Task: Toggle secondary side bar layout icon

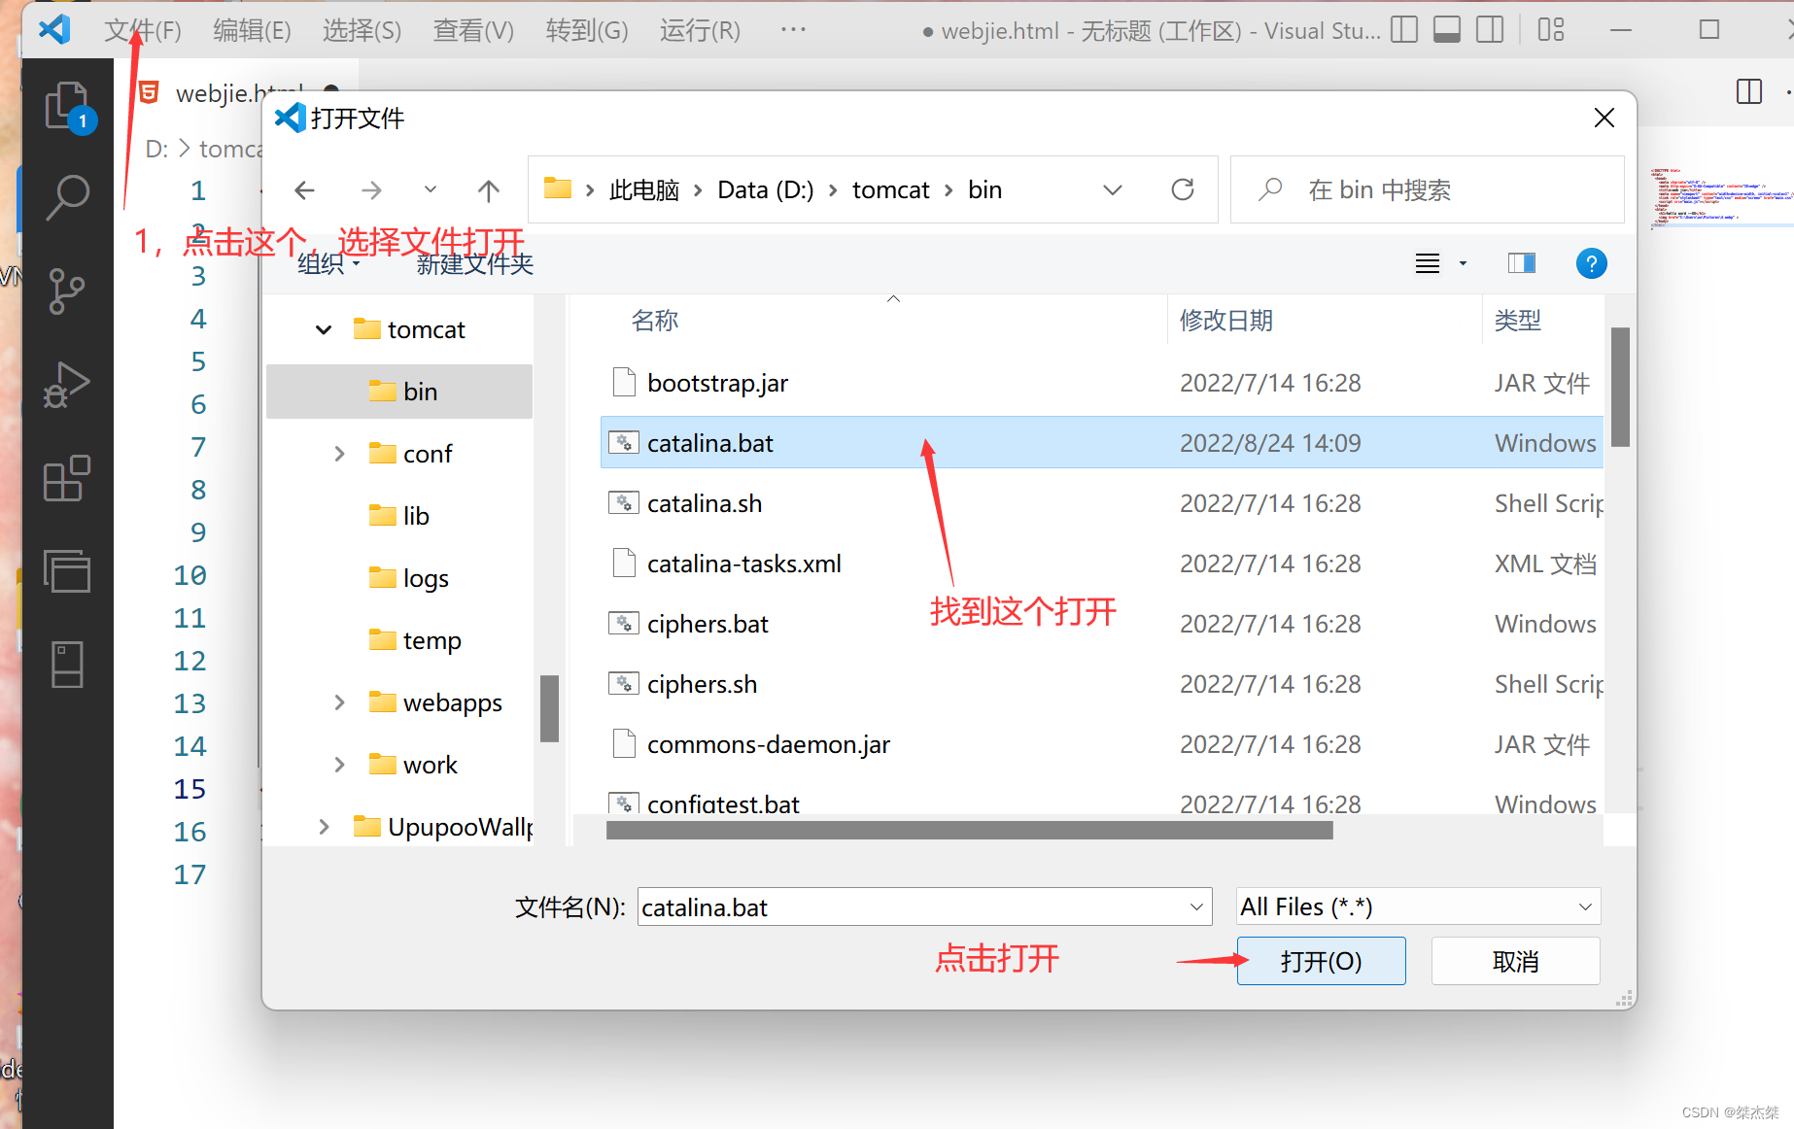Action: point(1490,30)
